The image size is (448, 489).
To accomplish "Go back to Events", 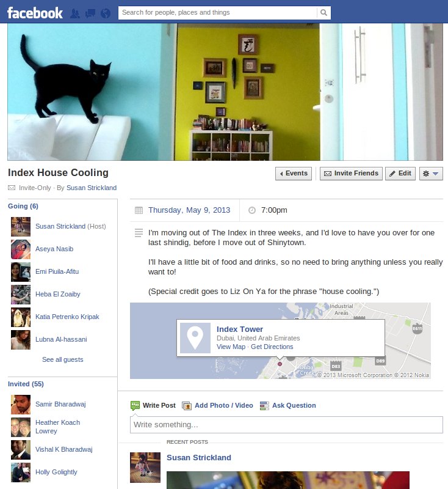I will 293,174.
